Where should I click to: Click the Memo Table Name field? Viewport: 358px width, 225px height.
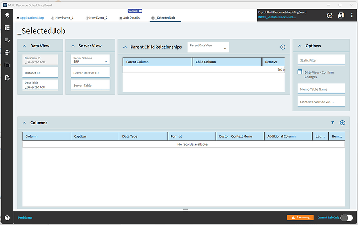pos(321,89)
